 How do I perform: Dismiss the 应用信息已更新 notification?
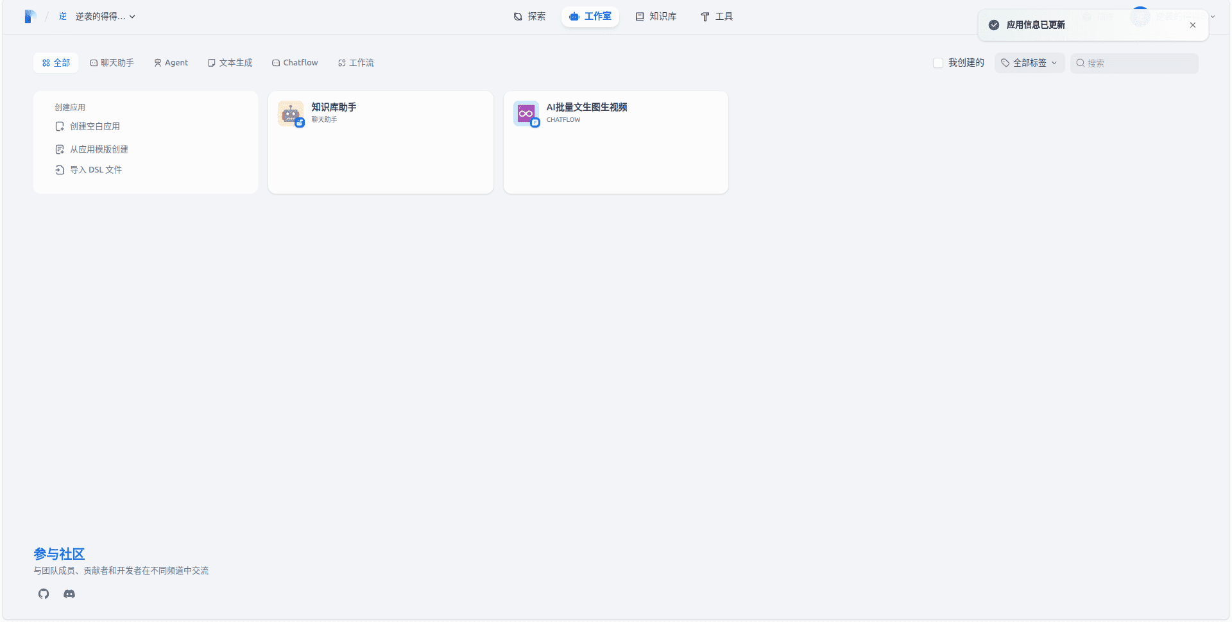pos(1193,25)
